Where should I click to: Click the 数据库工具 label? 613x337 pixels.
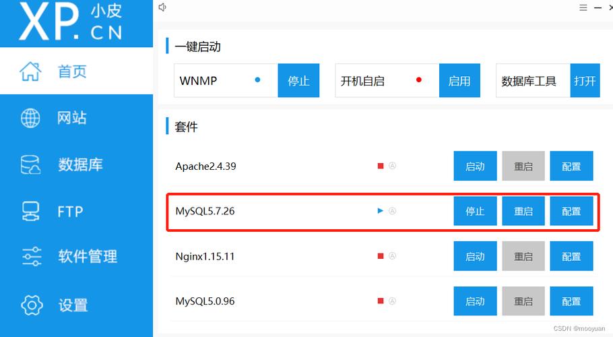[529, 81]
